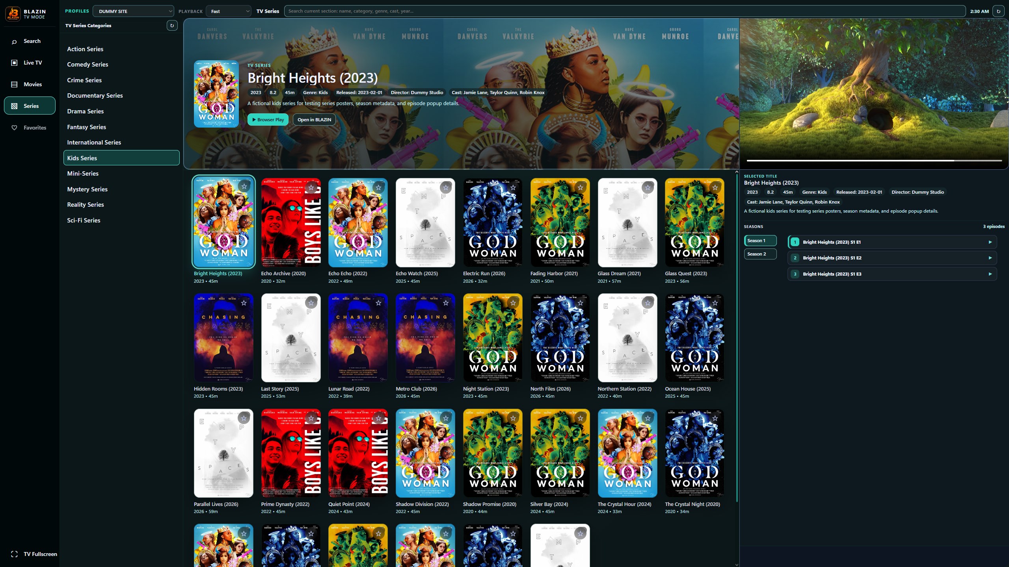Image resolution: width=1009 pixels, height=567 pixels.
Task: Open the Movies section
Action: (30, 84)
